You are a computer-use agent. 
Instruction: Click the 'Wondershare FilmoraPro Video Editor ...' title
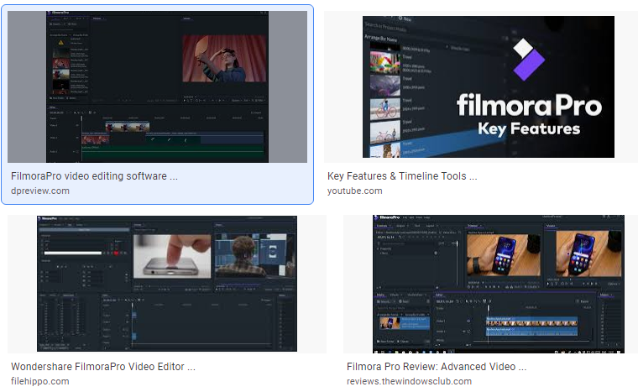point(103,366)
